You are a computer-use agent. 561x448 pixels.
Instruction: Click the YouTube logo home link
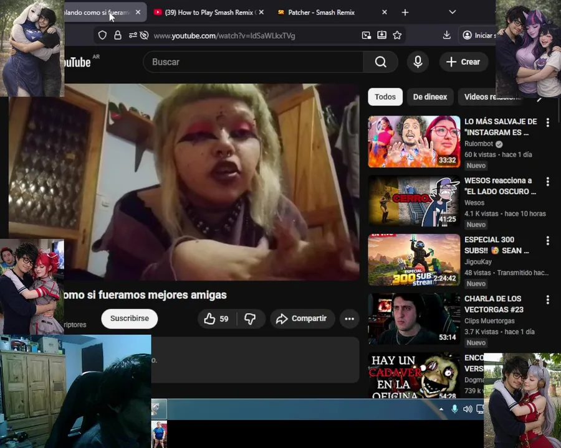(77, 62)
